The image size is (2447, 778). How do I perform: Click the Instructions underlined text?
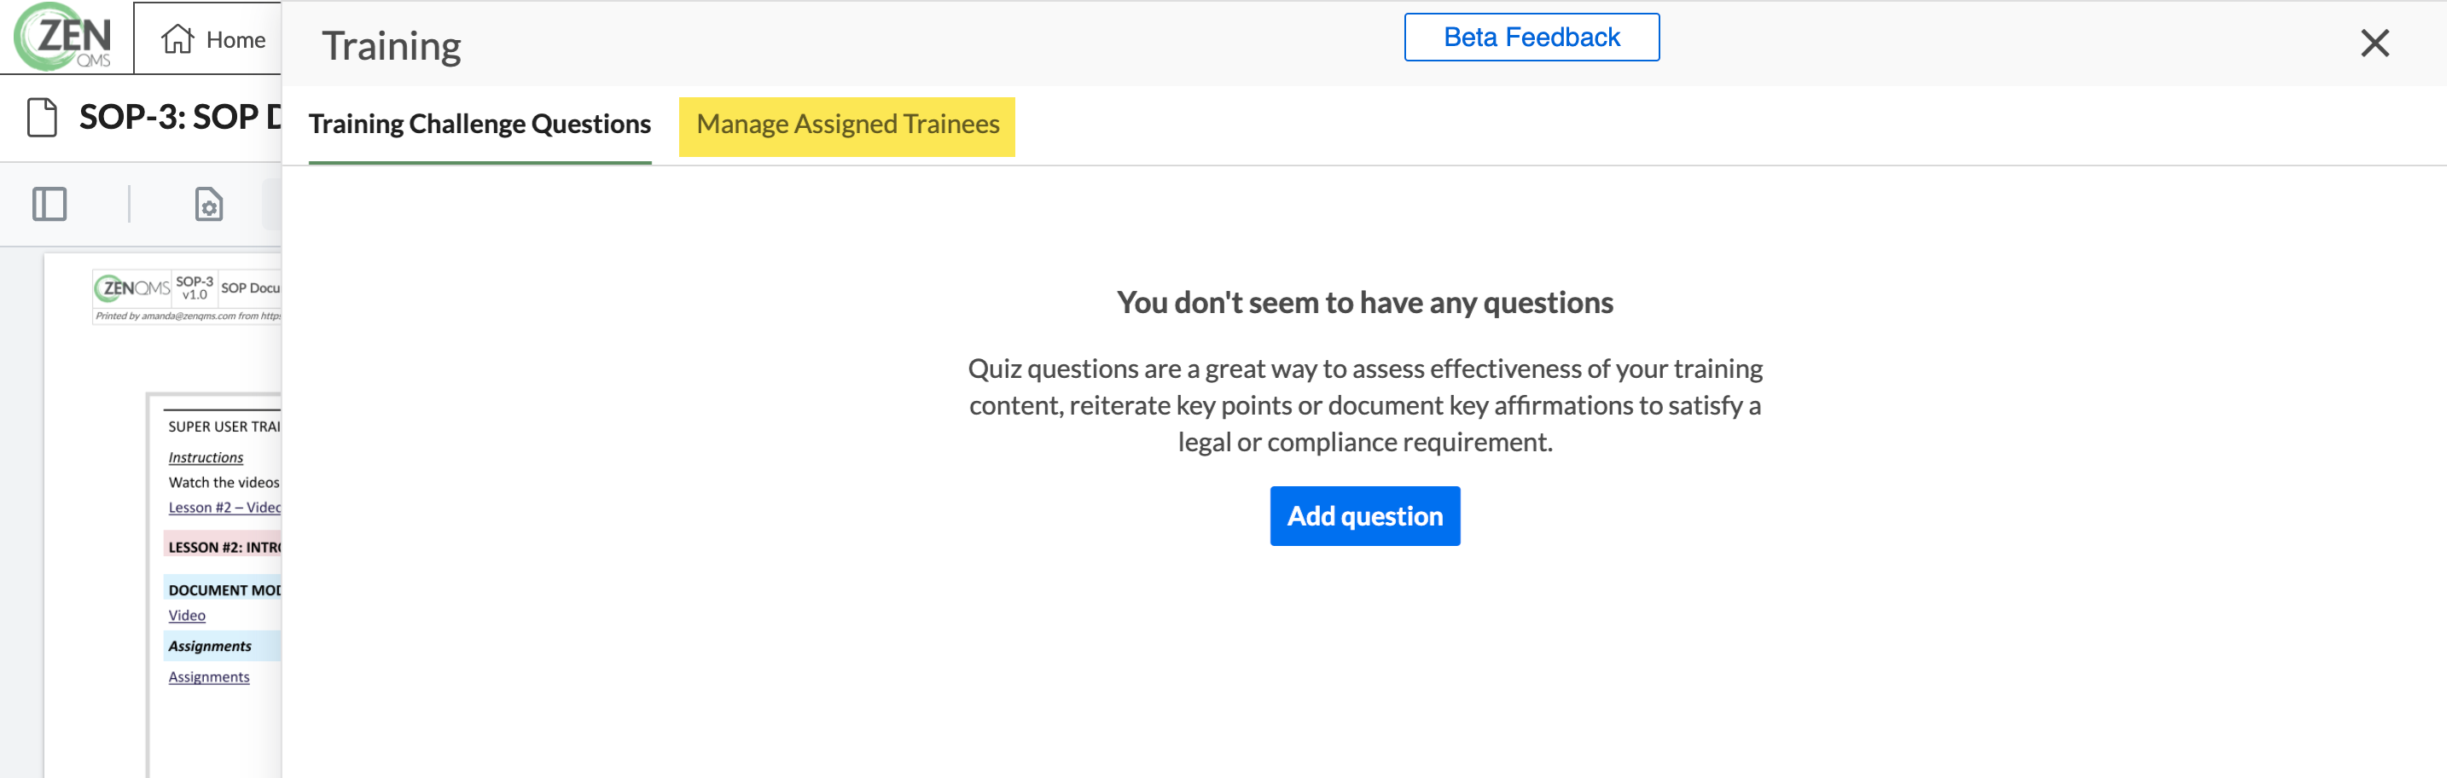coord(205,457)
